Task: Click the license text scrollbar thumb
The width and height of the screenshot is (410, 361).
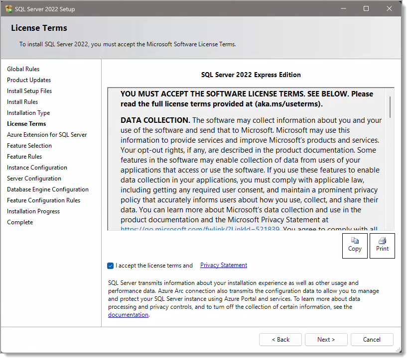Action: point(390,107)
